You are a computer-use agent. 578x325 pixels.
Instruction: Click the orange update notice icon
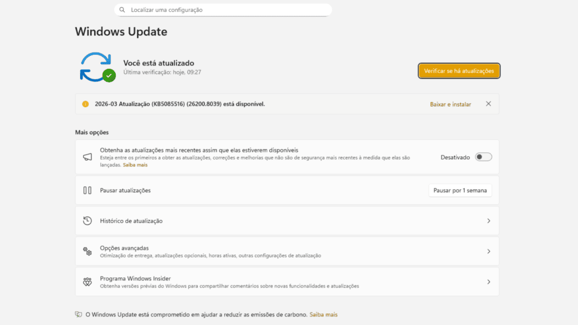86,104
